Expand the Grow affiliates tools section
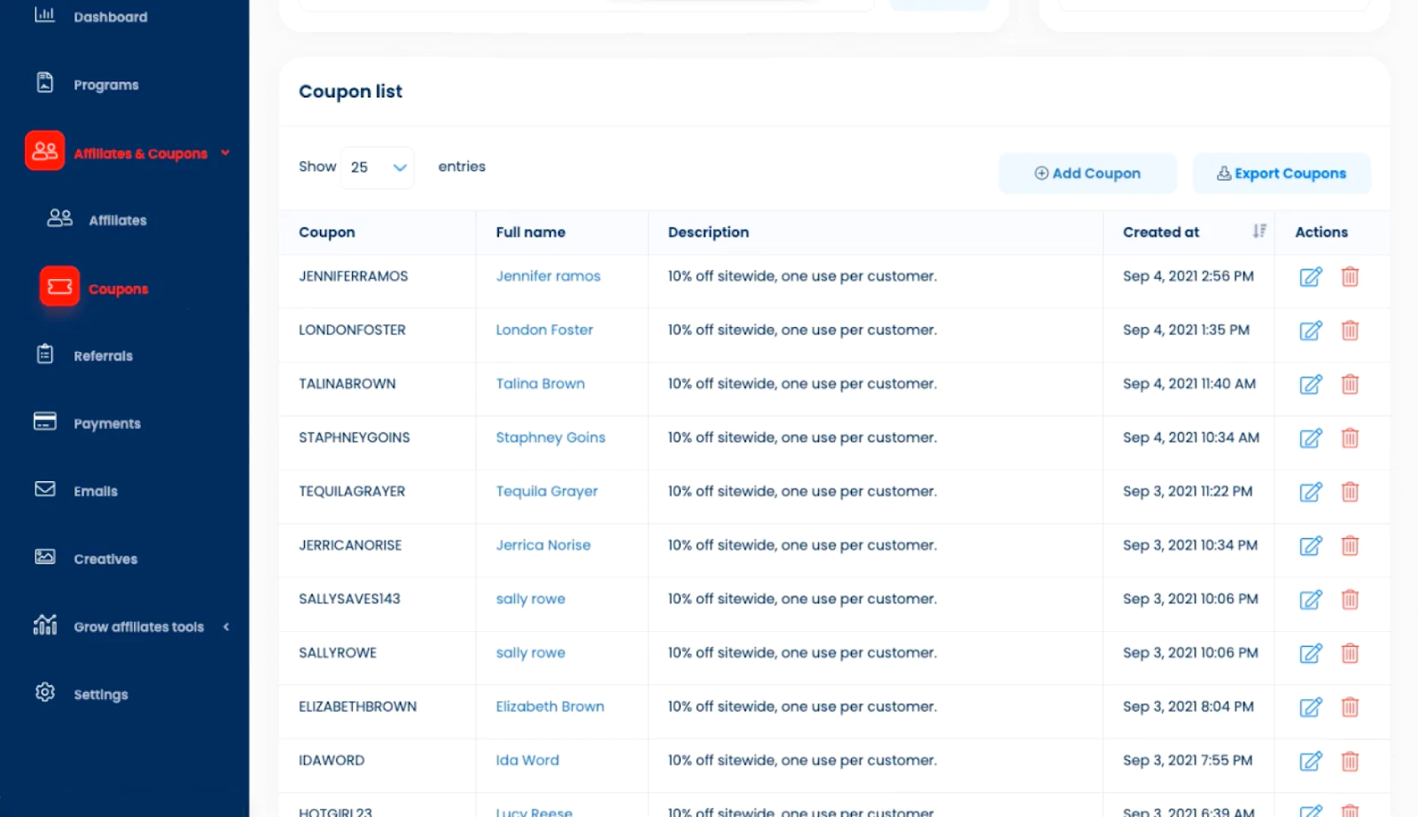 click(226, 626)
